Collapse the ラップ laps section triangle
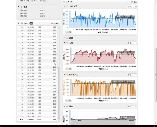 [18, 23]
